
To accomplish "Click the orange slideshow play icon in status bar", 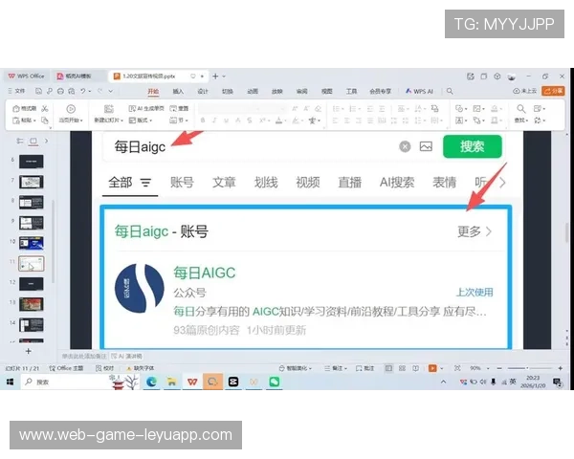I will pos(432,368).
